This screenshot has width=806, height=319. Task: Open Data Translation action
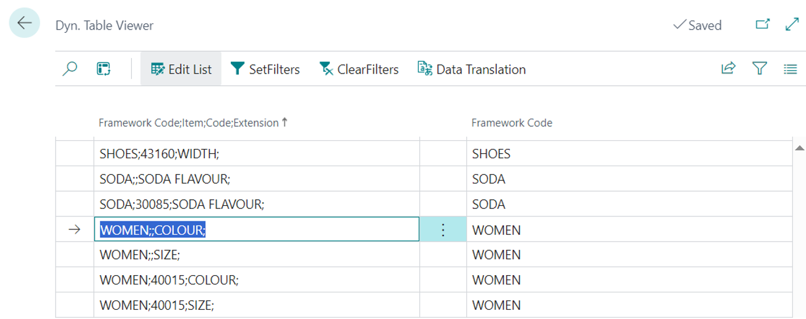[x=471, y=69]
